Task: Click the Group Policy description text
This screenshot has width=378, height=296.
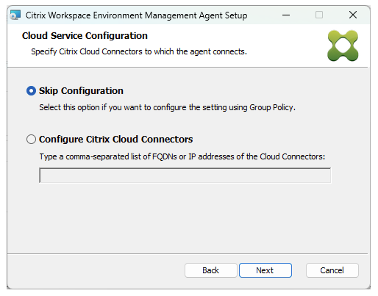Action: (168, 107)
